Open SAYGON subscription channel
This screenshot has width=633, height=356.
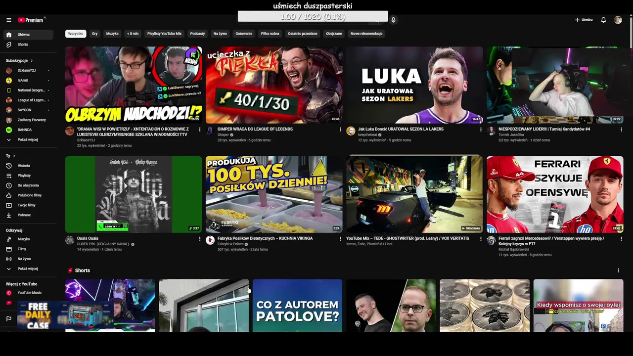[x=28, y=110]
